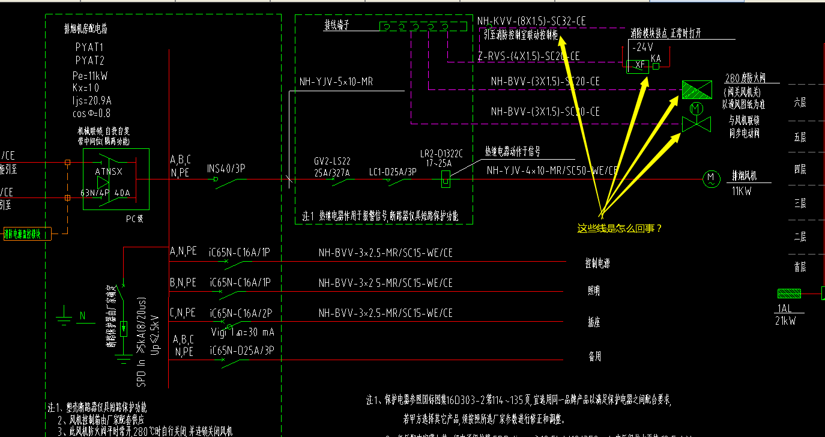Image resolution: width=825 pixels, height=437 pixels.
Task: Select the hatched 280度防火阀 fire damper symbol
Action: [x=697, y=90]
